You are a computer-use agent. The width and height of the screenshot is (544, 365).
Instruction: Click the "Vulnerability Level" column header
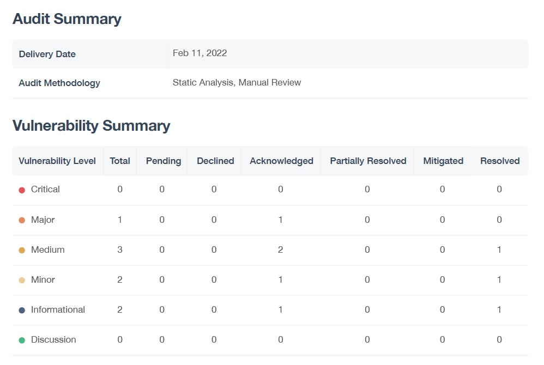[x=57, y=161]
